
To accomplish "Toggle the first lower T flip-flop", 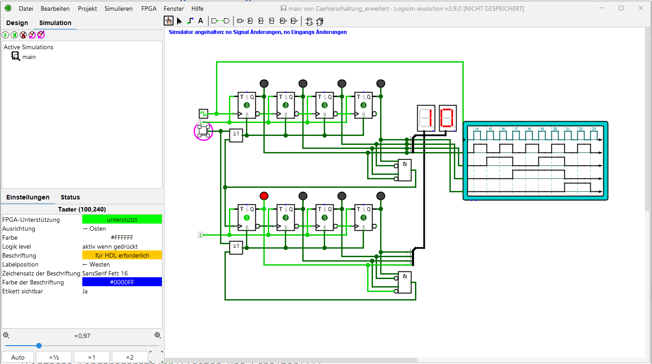I will coord(247,218).
